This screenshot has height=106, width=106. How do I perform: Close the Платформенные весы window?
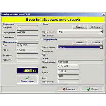pyautogui.click(x=104, y=14)
